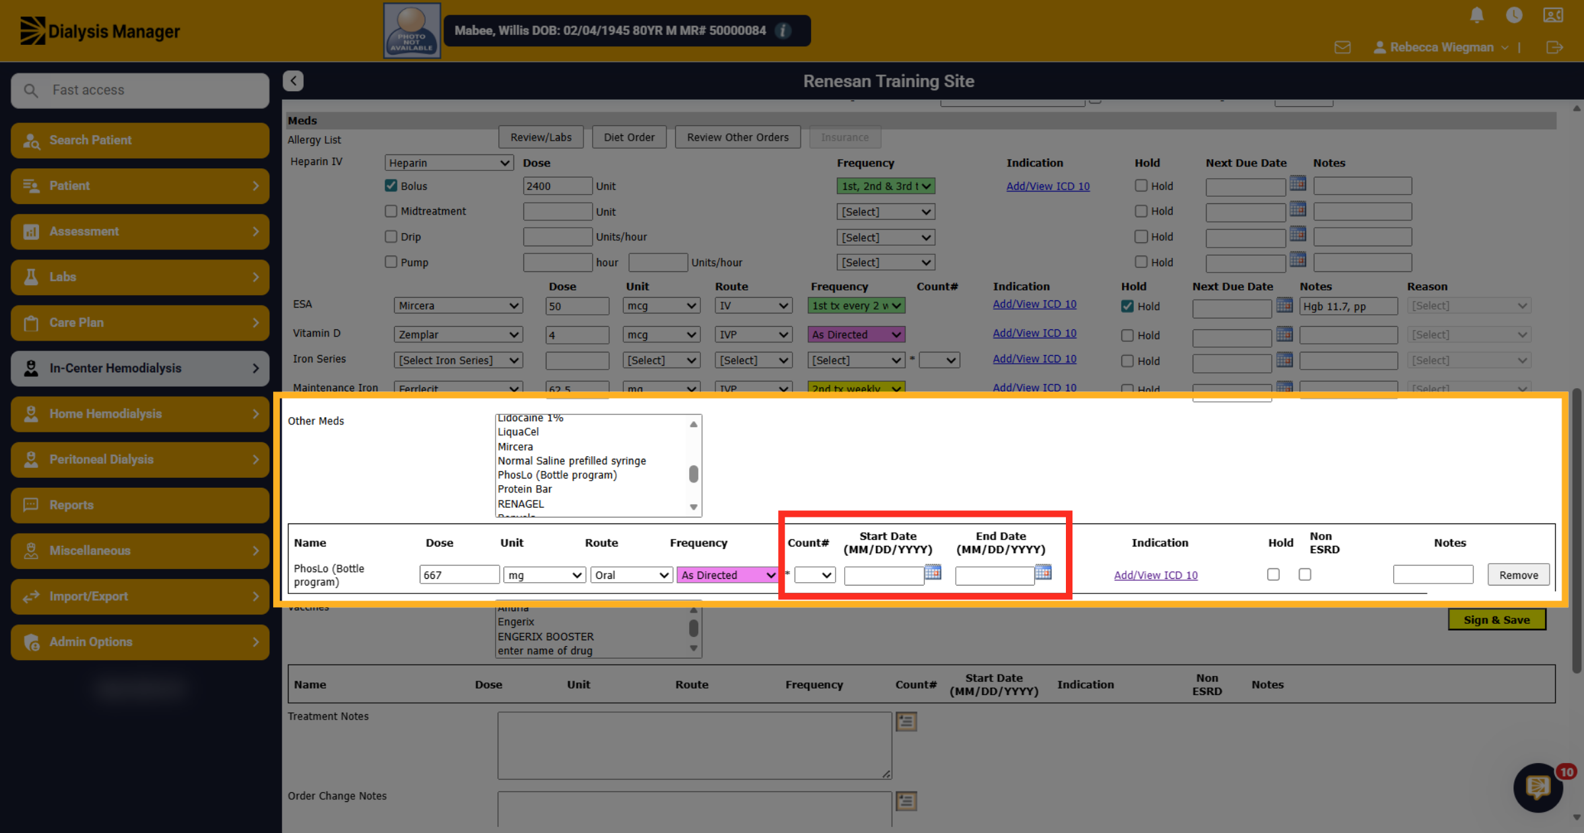Check the PhosLo Hold checkbox
The width and height of the screenshot is (1584, 833).
[1273, 574]
